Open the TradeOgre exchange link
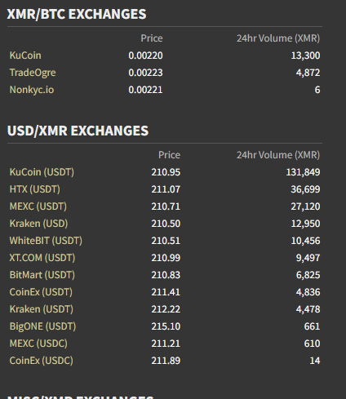 [33, 73]
